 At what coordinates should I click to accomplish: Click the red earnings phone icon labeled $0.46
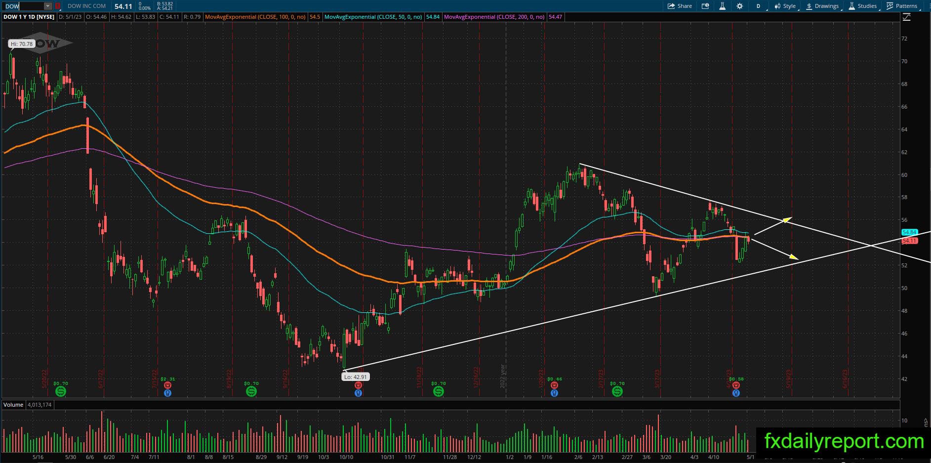(x=554, y=385)
